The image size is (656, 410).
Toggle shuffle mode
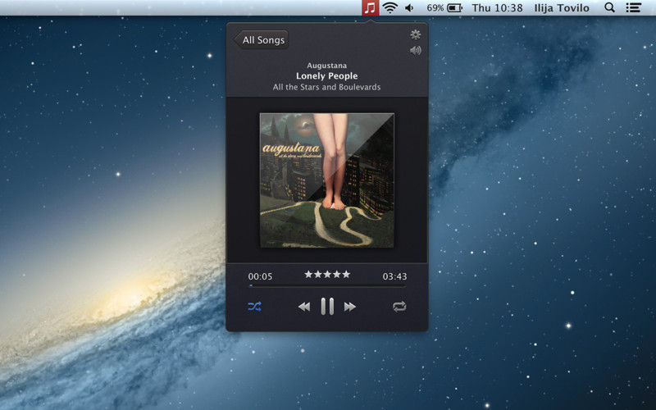(x=255, y=307)
